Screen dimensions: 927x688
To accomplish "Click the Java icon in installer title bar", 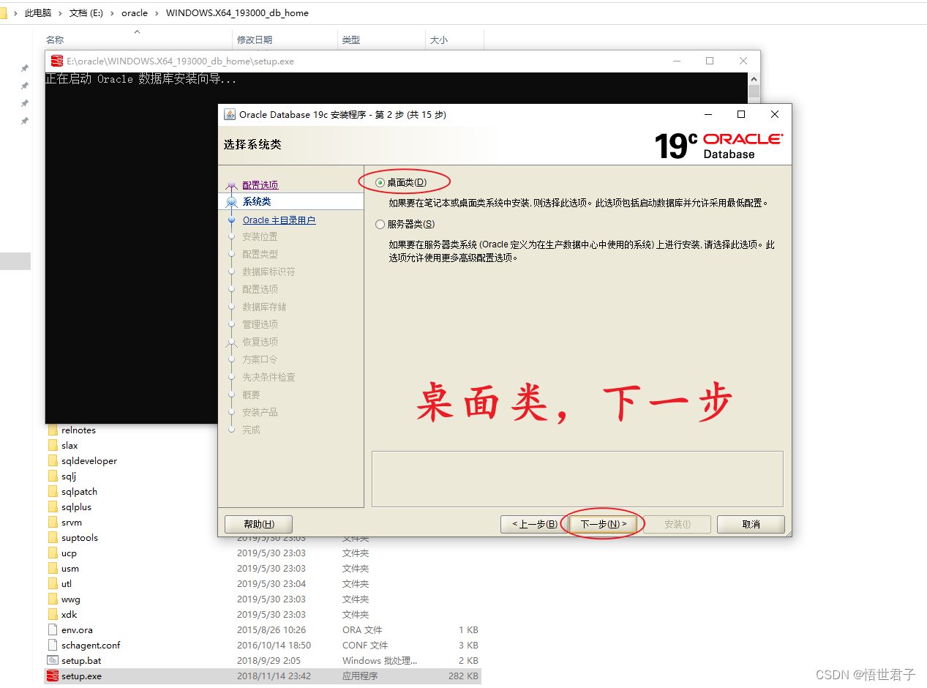I will pos(229,114).
